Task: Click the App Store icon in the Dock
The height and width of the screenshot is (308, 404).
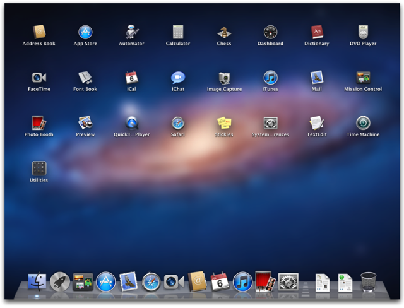Action: pyautogui.click(x=105, y=281)
